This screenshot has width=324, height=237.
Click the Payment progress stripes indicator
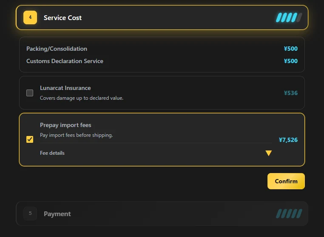pos(289,214)
